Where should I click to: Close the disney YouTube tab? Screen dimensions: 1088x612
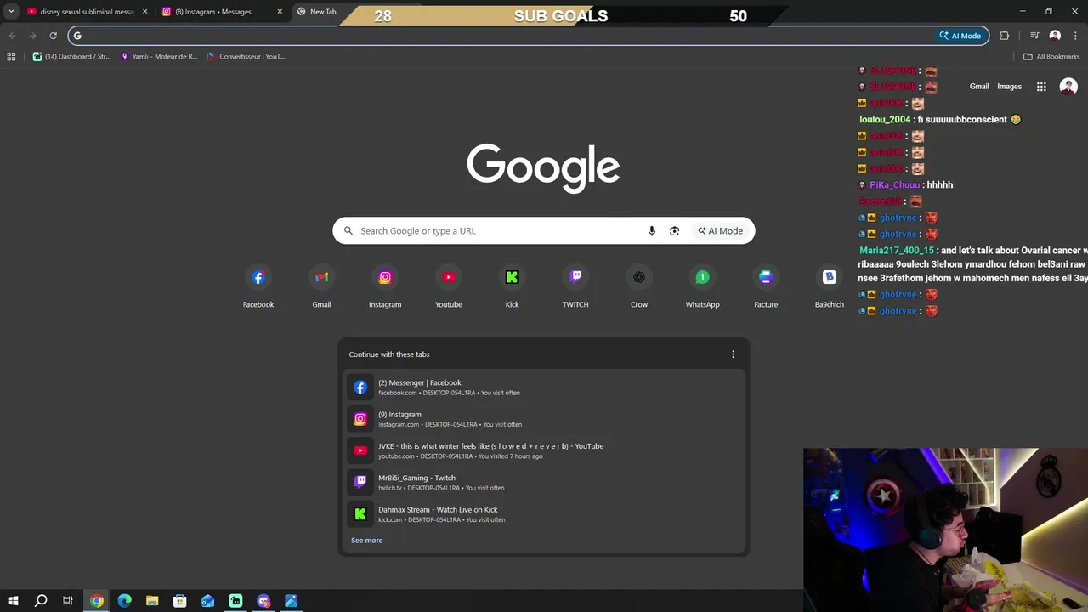coord(144,12)
